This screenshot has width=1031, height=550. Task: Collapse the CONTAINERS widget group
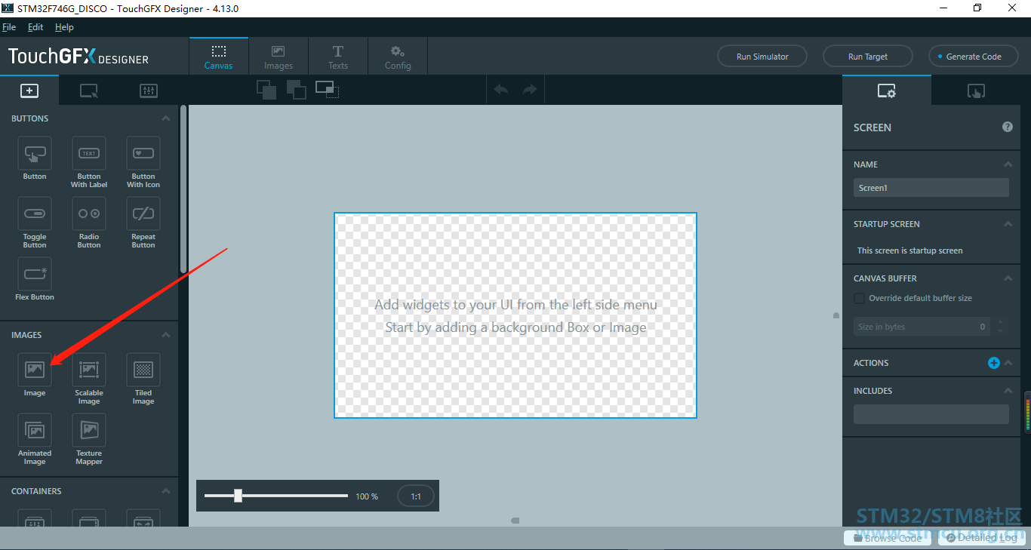click(x=166, y=491)
